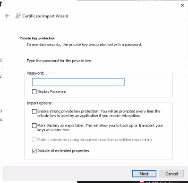This screenshot has width=188, height=183.
Task: Click the 'Password:' group label
Action: 35,73
